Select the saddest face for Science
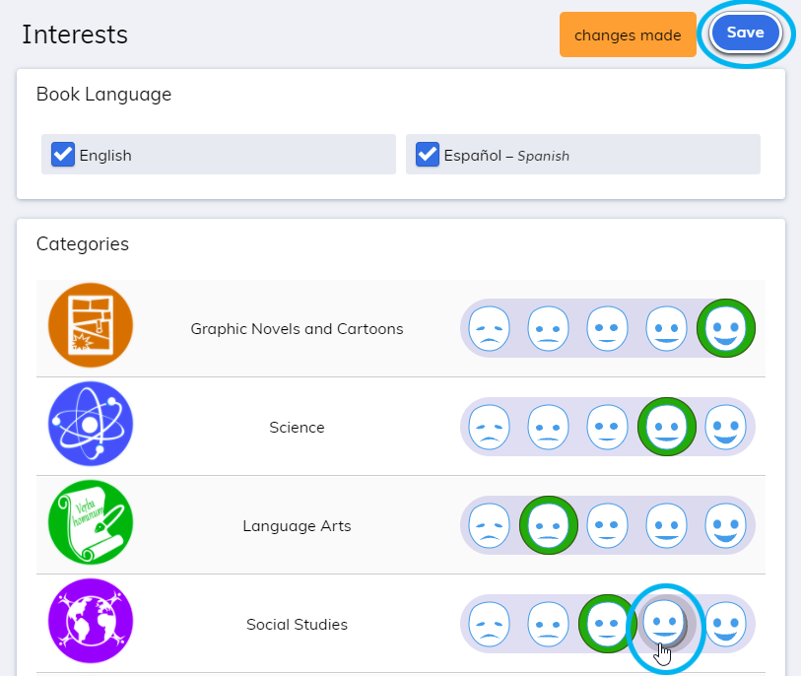The height and width of the screenshot is (676, 801). point(489,427)
